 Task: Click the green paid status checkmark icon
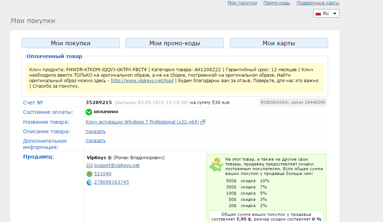pyautogui.click(x=89, y=112)
